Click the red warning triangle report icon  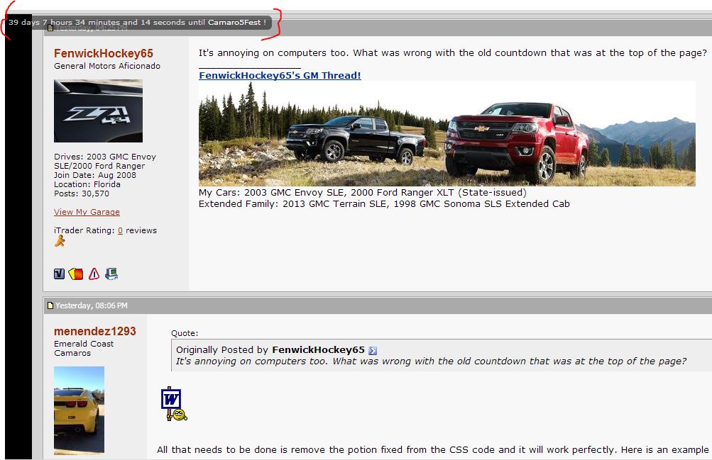pos(94,274)
